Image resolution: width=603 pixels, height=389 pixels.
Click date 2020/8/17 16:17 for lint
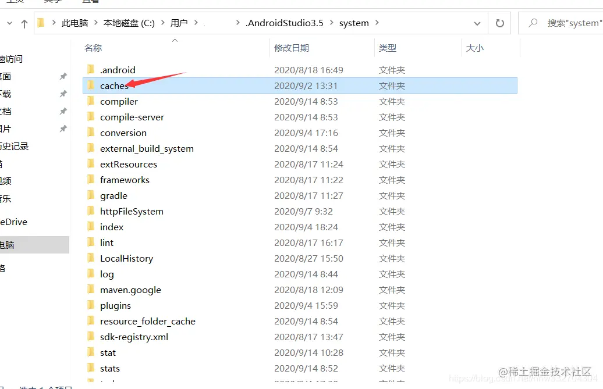point(308,242)
